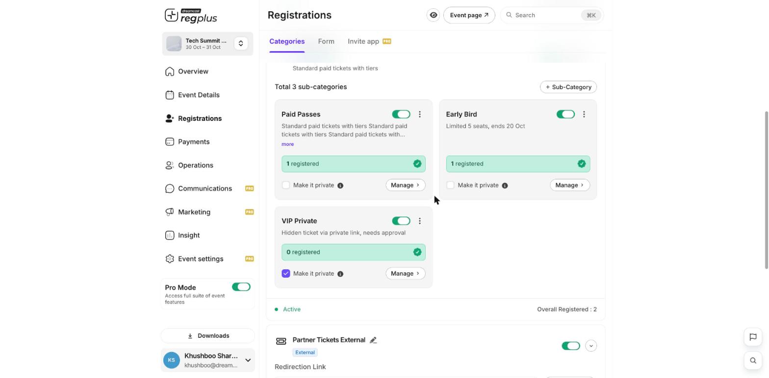Click verified badge on VIP Private registered bar
Image resolution: width=769 pixels, height=378 pixels.
coord(417,252)
